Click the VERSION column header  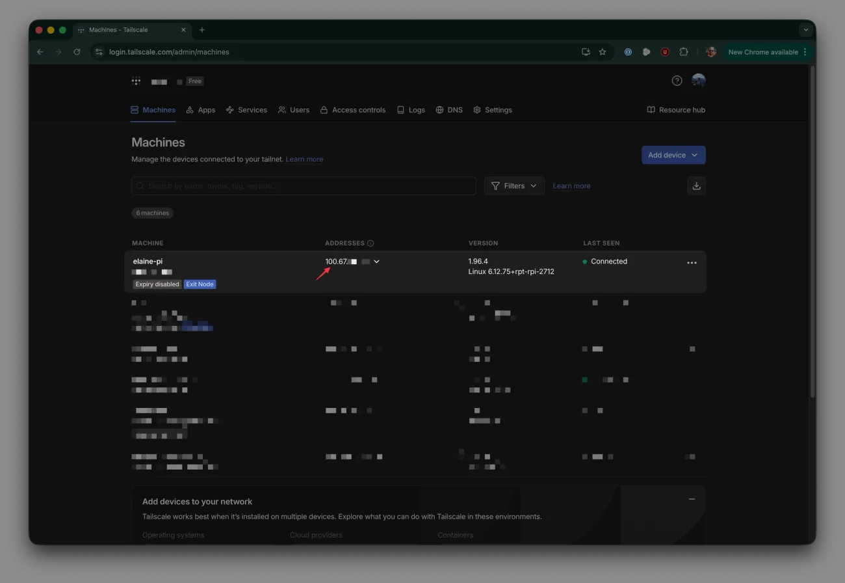(x=483, y=243)
